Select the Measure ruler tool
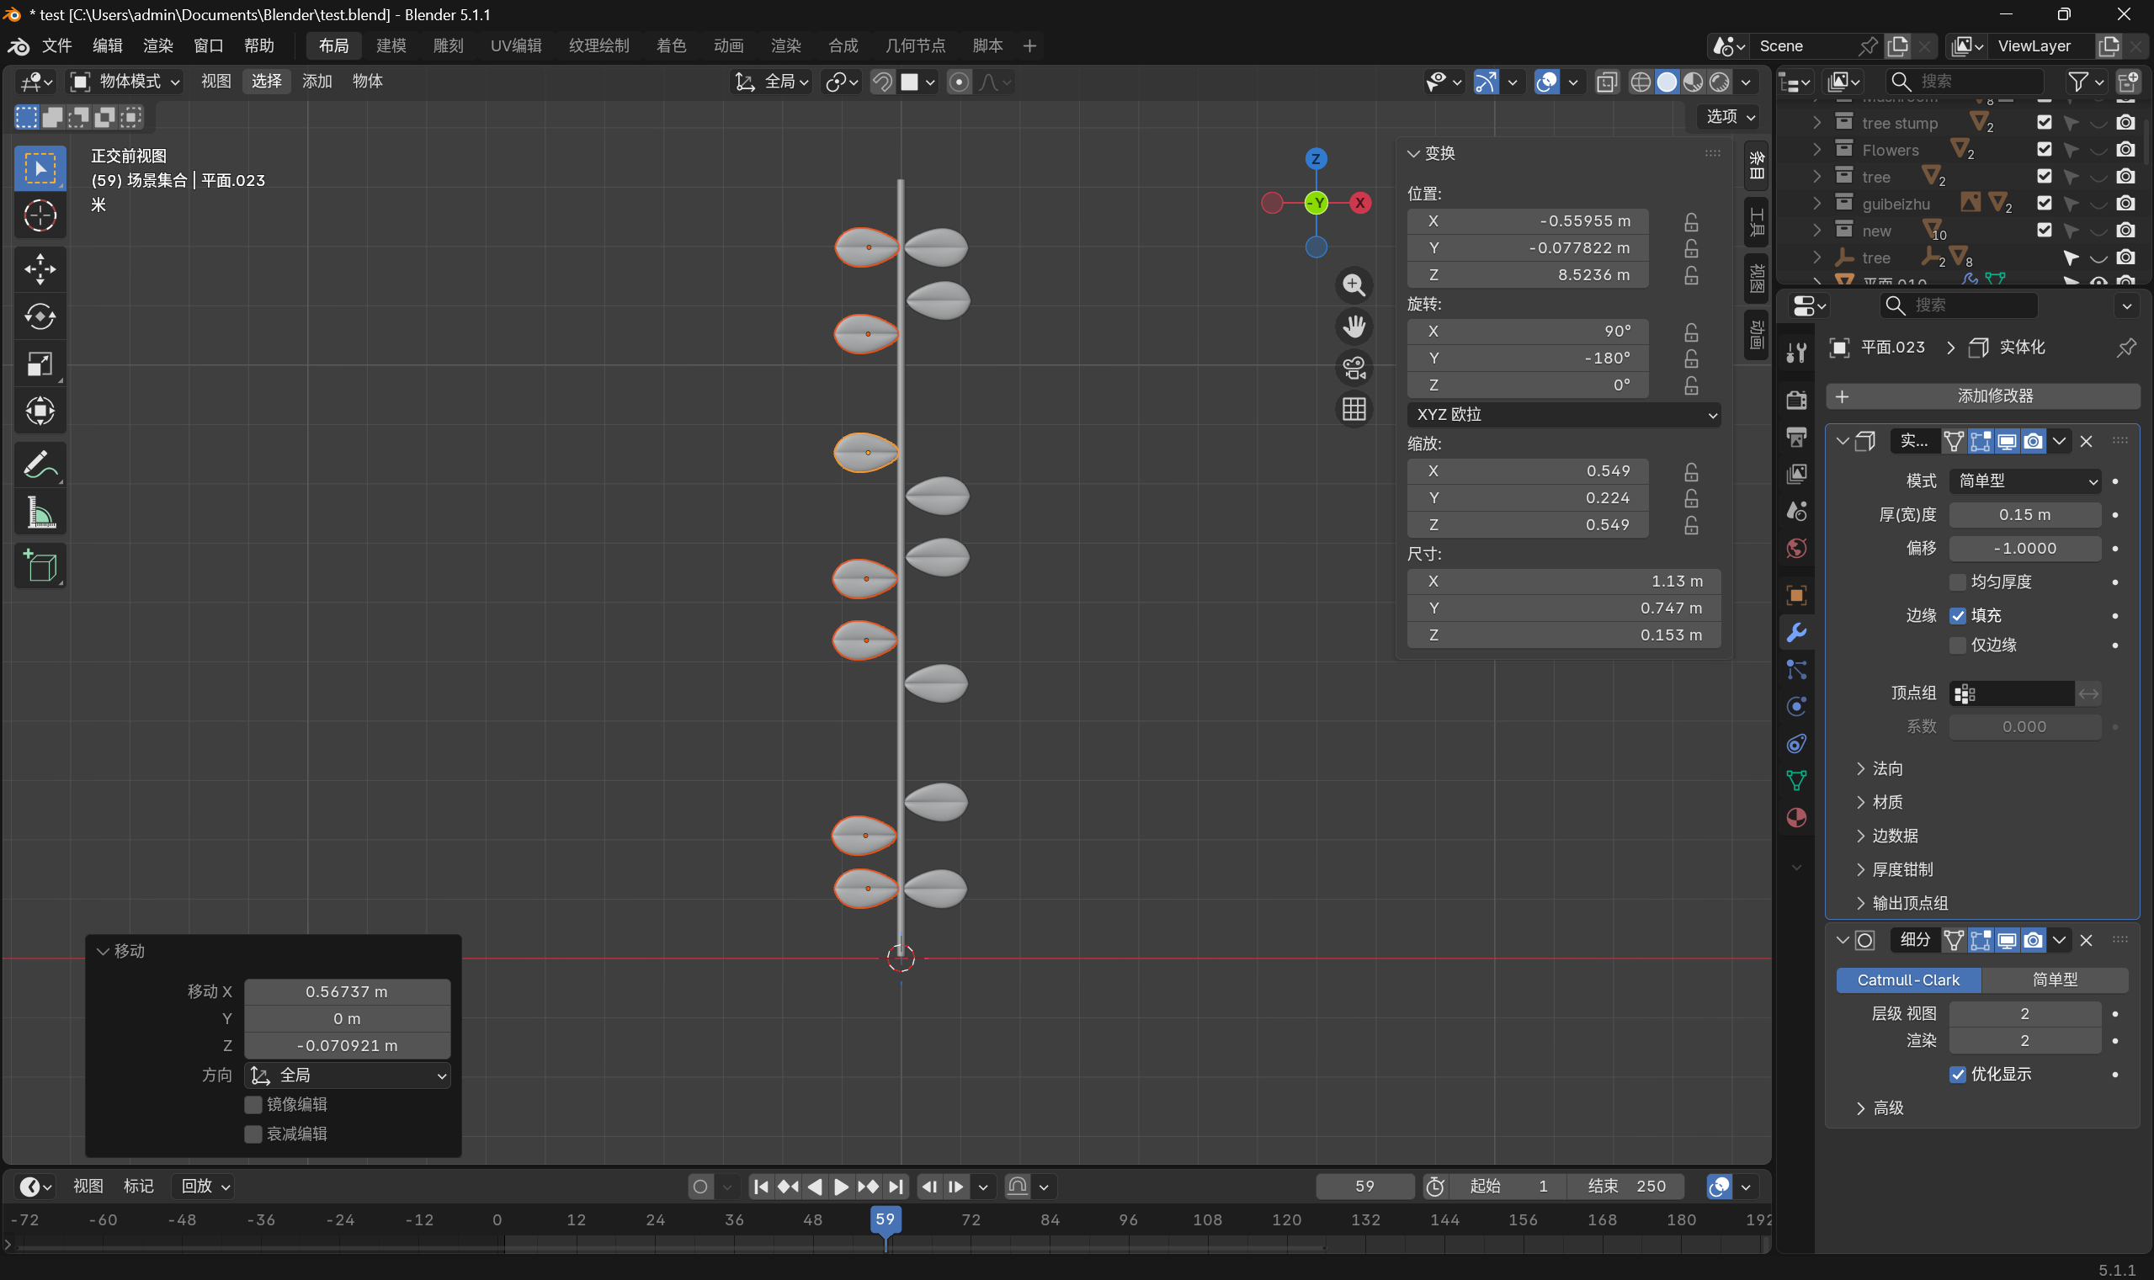Viewport: 2154px width, 1280px height. click(x=40, y=513)
